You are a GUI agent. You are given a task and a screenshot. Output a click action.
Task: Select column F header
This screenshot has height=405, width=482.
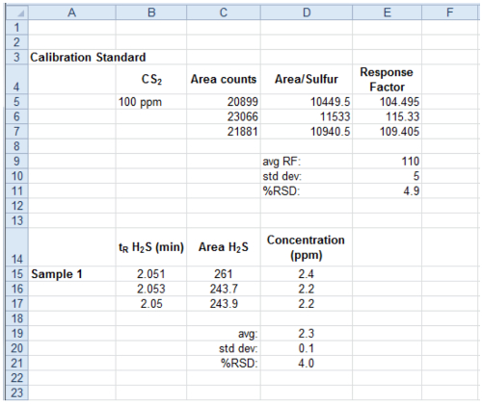point(450,13)
